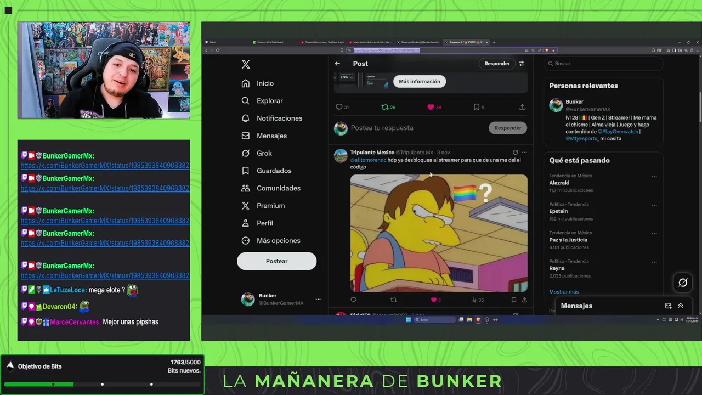Toggle bookmark on main post showing 5
The image size is (702, 395).
pos(479,107)
